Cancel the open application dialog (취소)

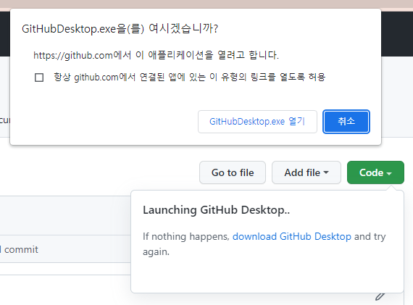pyautogui.click(x=346, y=122)
